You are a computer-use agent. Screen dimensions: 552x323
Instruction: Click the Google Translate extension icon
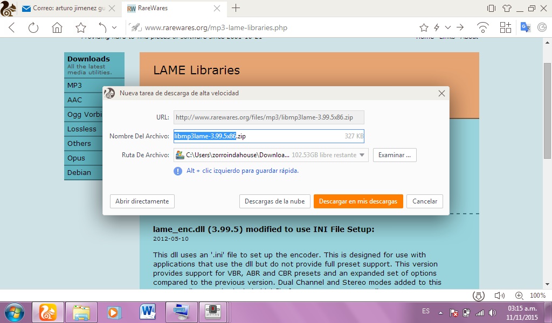(x=526, y=27)
